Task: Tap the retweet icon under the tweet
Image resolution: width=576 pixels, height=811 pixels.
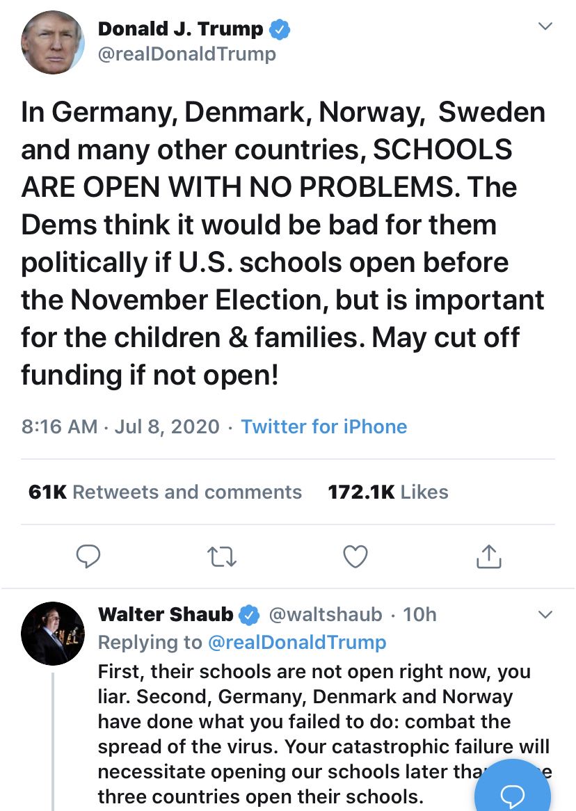Action: coord(222,556)
